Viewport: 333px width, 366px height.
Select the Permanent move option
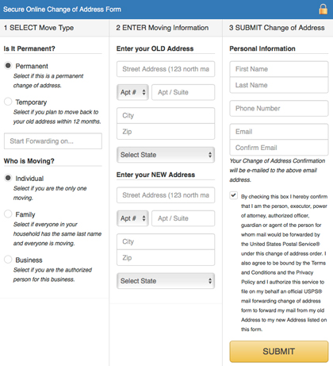[x=8, y=65]
